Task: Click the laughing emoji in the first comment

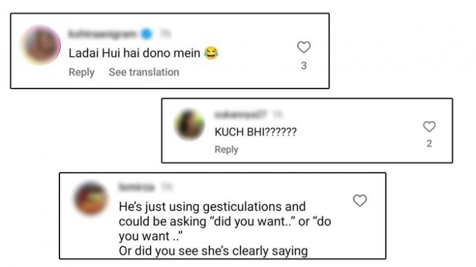Action: point(211,54)
